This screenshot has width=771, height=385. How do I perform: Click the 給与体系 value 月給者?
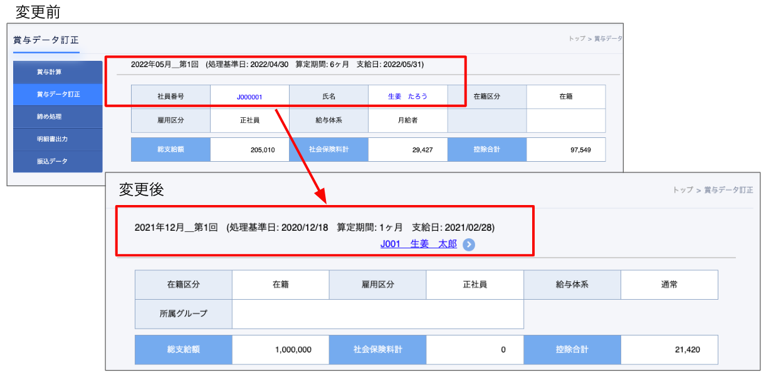407,120
